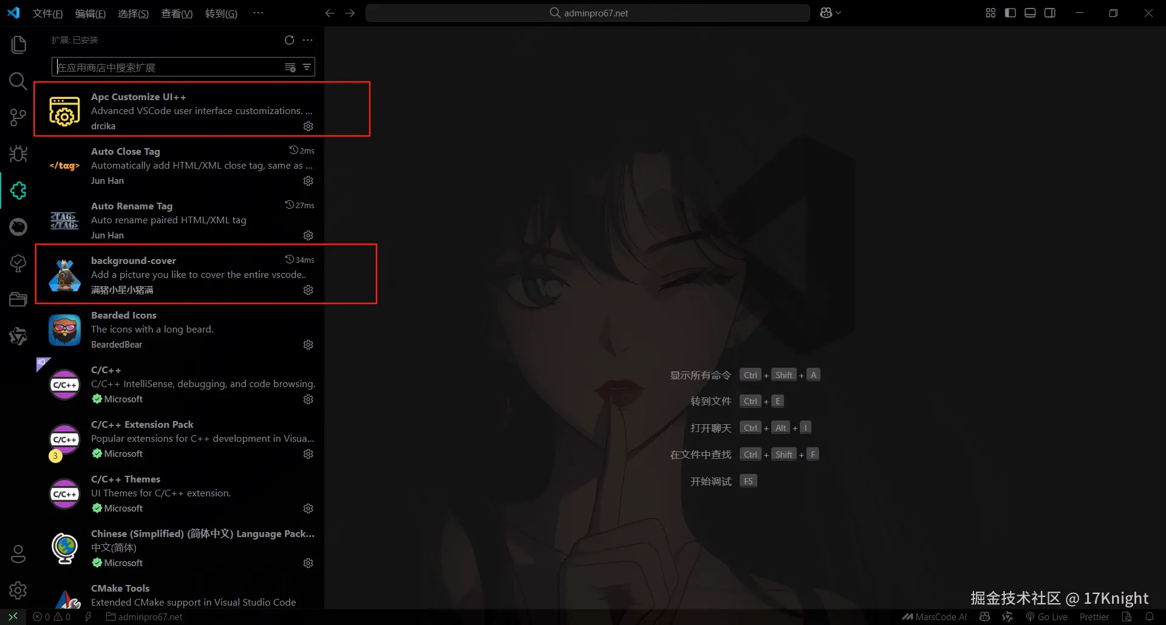
Task: Start Go Live server from status bar
Action: pyautogui.click(x=1048, y=617)
